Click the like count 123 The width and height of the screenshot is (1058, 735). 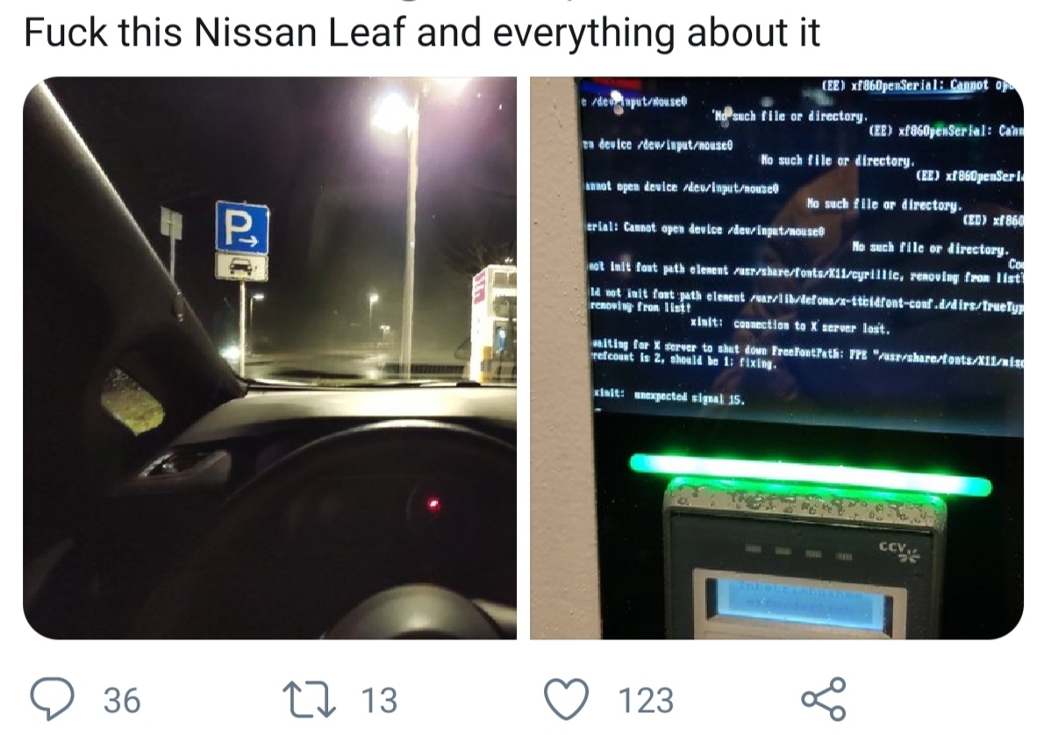point(647,701)
